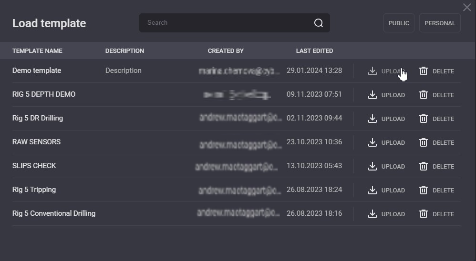Select the Rig 5 Tripping template name

tap(34, 190)
